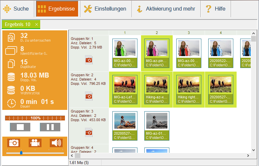259x166 pixels.
Task: Select the Hiking-az-x thumbnail in group 2
Action: [157, 89]
